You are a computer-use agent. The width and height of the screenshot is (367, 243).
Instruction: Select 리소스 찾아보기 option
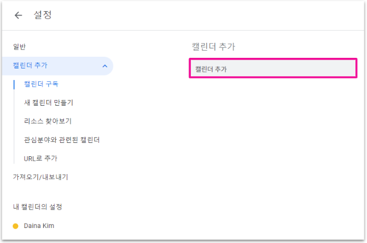tap(48, 121)
